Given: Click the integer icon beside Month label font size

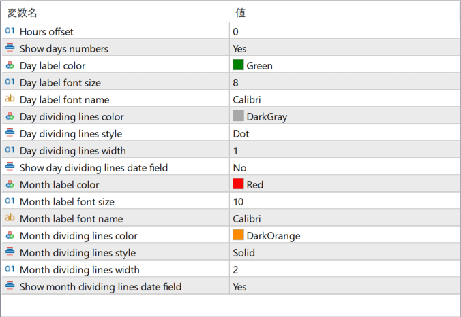Looking at the screenshot, I should coord(10,201).
